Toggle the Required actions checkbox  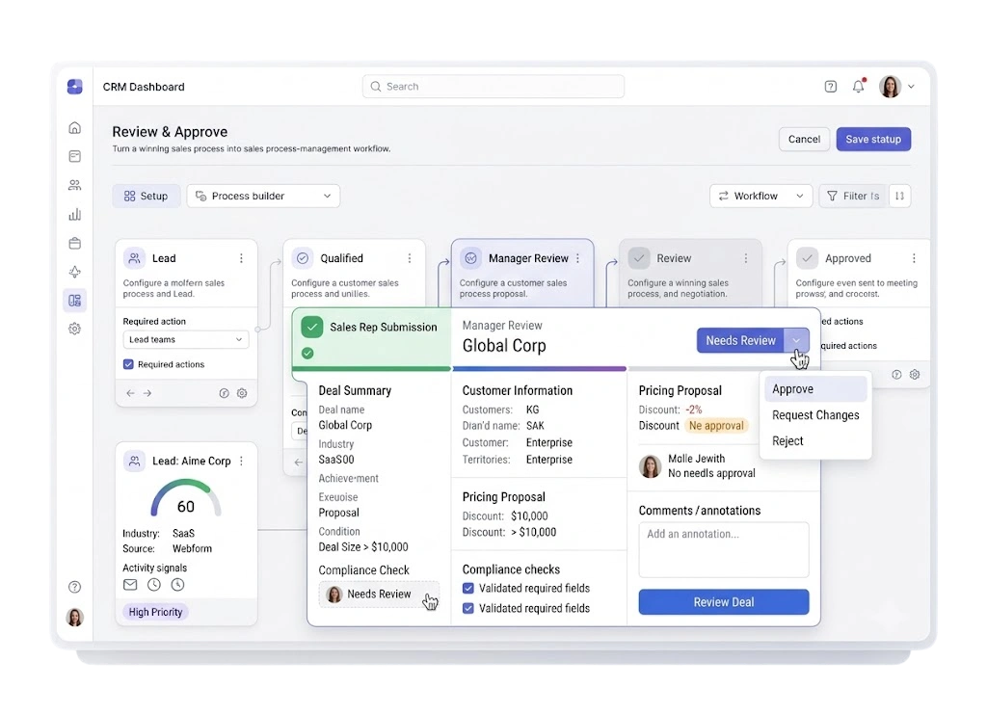[x=128, y=364]
